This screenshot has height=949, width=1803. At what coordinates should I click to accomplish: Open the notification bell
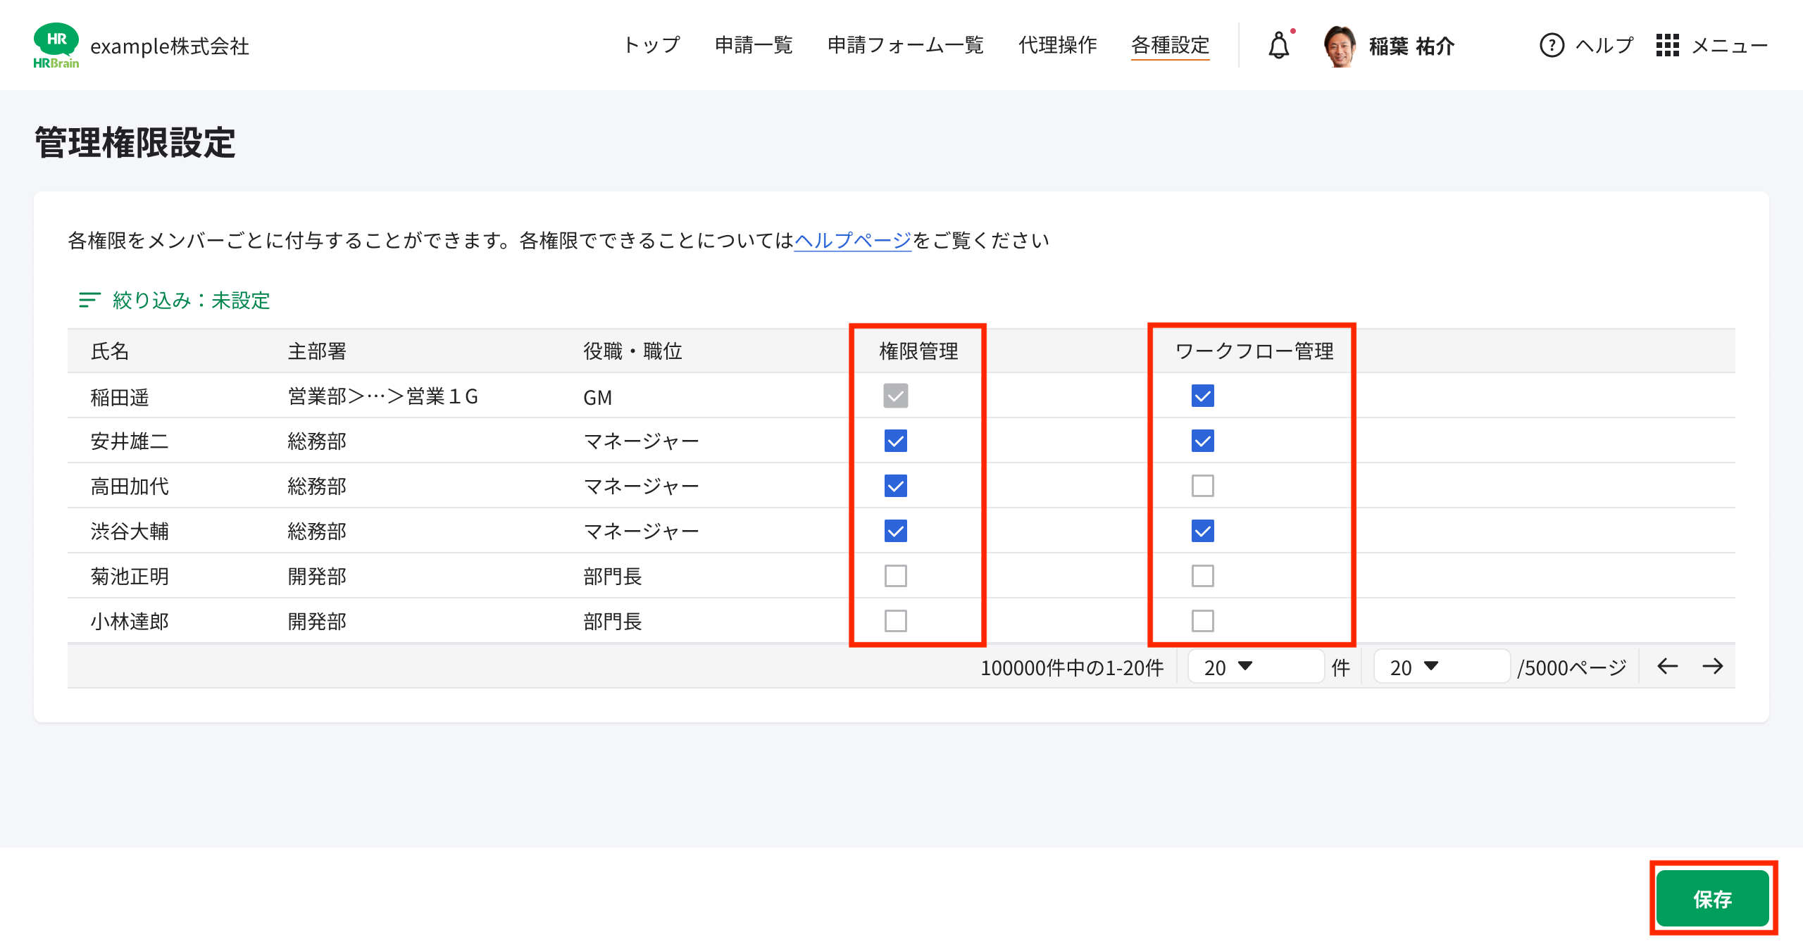pos(1279,45)
